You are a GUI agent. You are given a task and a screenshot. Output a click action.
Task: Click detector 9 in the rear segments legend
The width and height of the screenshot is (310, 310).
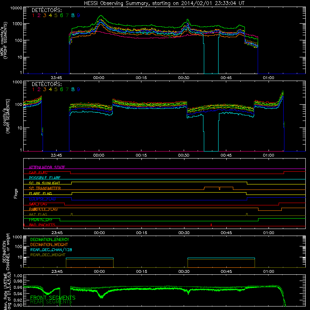tap(79, 90)
